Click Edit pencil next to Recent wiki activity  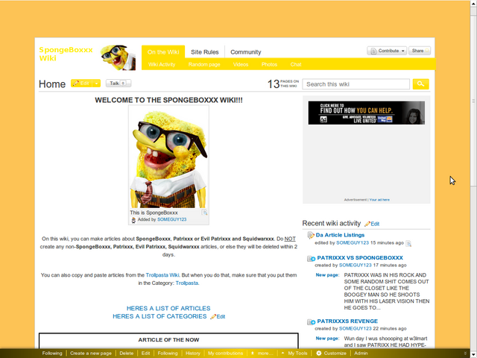[x=372, y=224]
